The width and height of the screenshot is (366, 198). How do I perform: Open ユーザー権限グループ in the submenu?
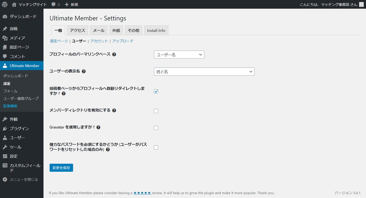tap(21, 99)
